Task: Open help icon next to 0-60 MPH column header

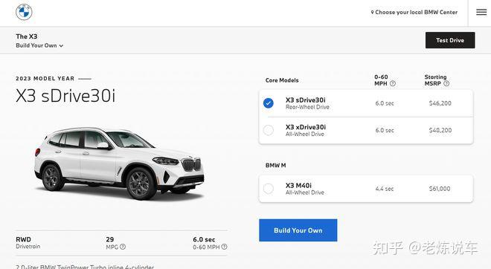Action: pyautogui.click(x=393, y=83)
